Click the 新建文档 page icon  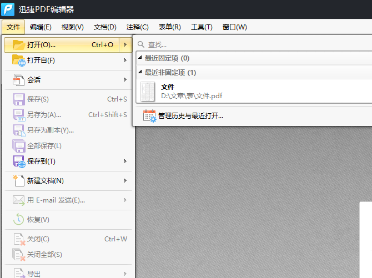pyautogui.click(x=18, y=181)
